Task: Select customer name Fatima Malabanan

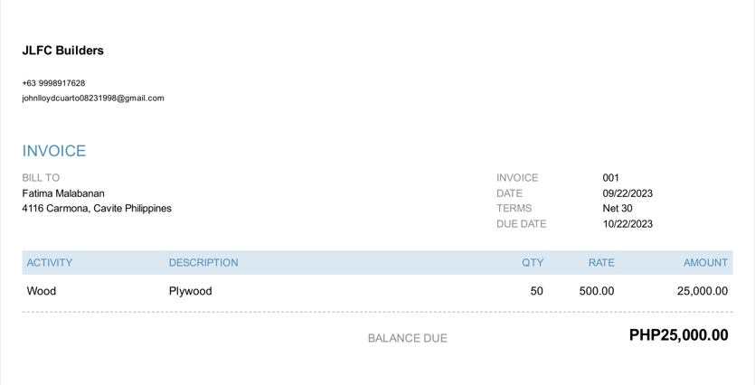Action: pyautogui.click(x=63, y=193)
